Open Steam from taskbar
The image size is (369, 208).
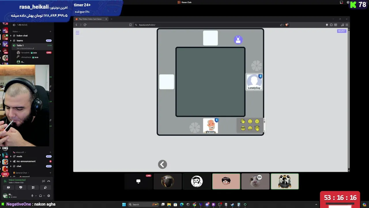click(232, 205)
